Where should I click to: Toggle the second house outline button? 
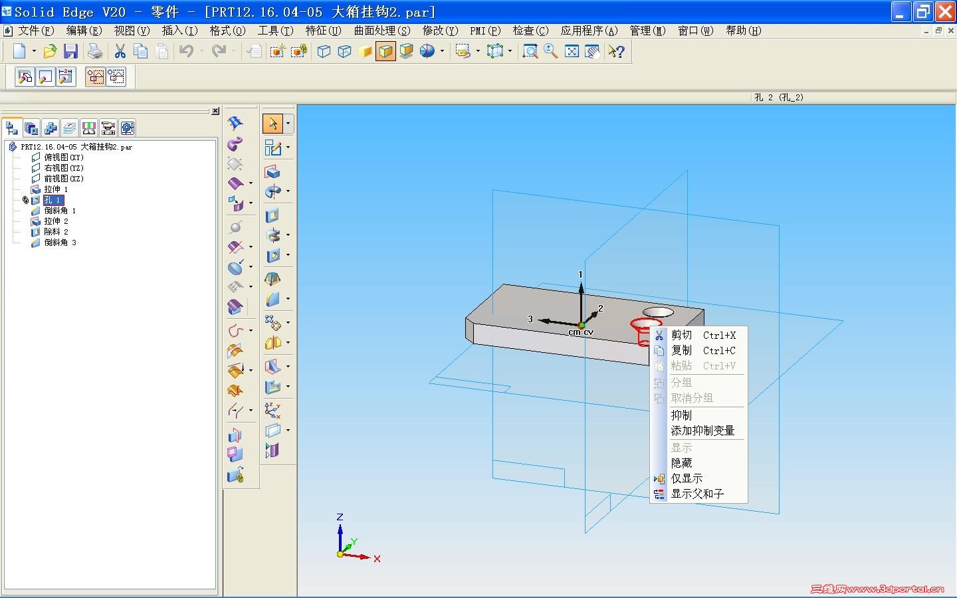116,76
